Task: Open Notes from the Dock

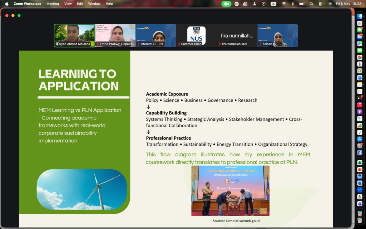Action: point(360,84)
